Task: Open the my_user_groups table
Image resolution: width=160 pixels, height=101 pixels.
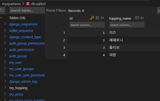Action: [x=21, y=69]
